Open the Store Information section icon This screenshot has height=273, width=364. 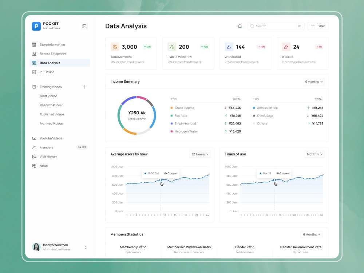33,44
